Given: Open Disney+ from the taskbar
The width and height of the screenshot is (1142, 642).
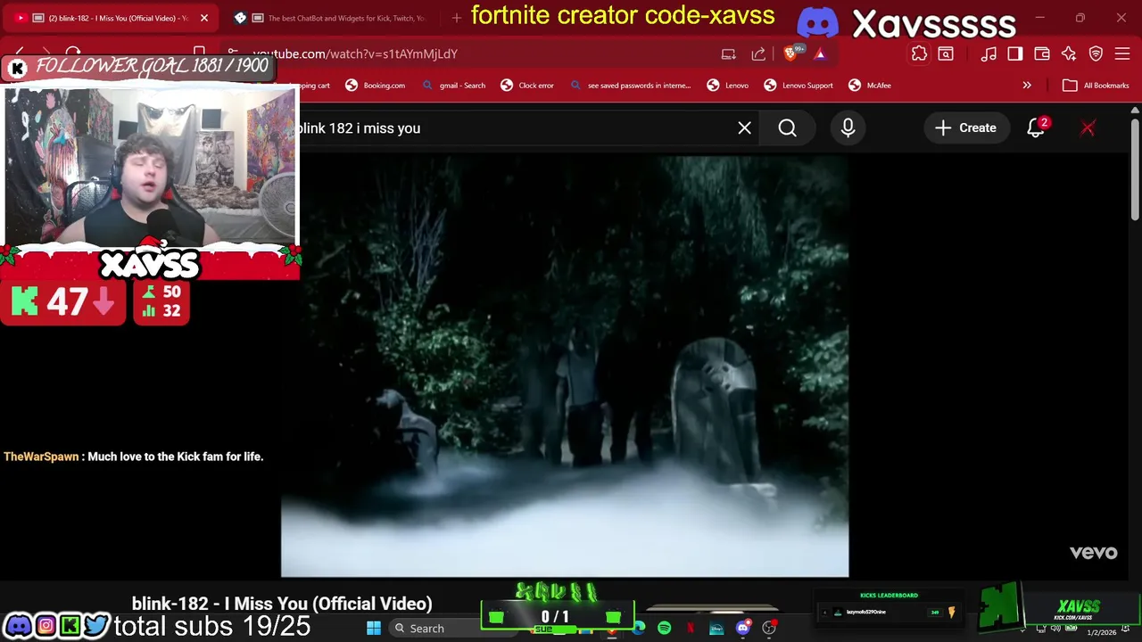Looking at the screenshot, I should [x=716, y=629].
